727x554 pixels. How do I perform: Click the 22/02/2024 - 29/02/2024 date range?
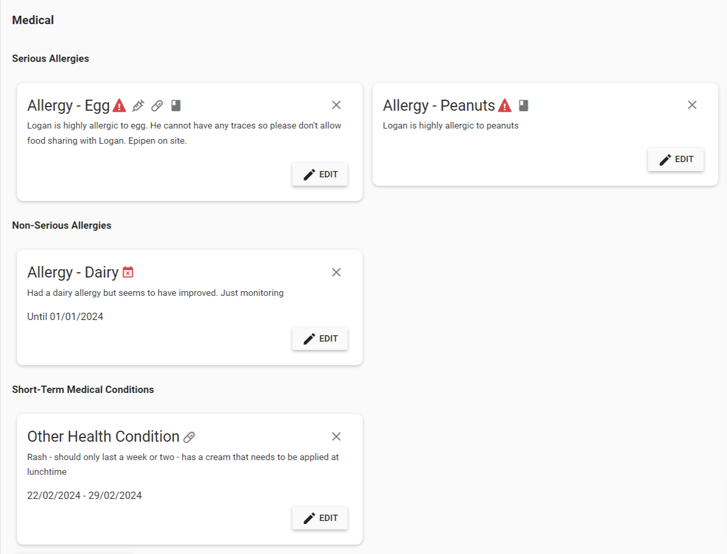84,495
